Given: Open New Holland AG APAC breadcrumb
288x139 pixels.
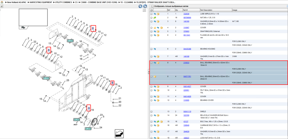Looking at the screenshot, I should click(17, 3).
